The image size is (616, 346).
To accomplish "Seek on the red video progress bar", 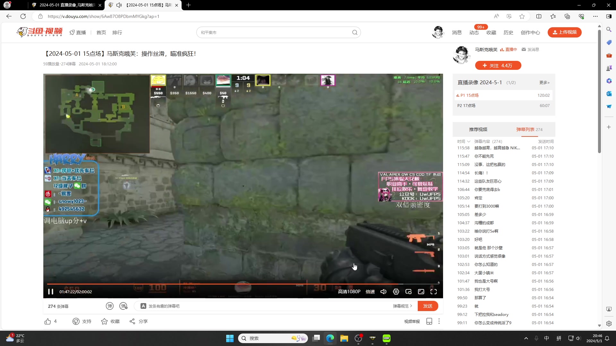I will point(243,284).
